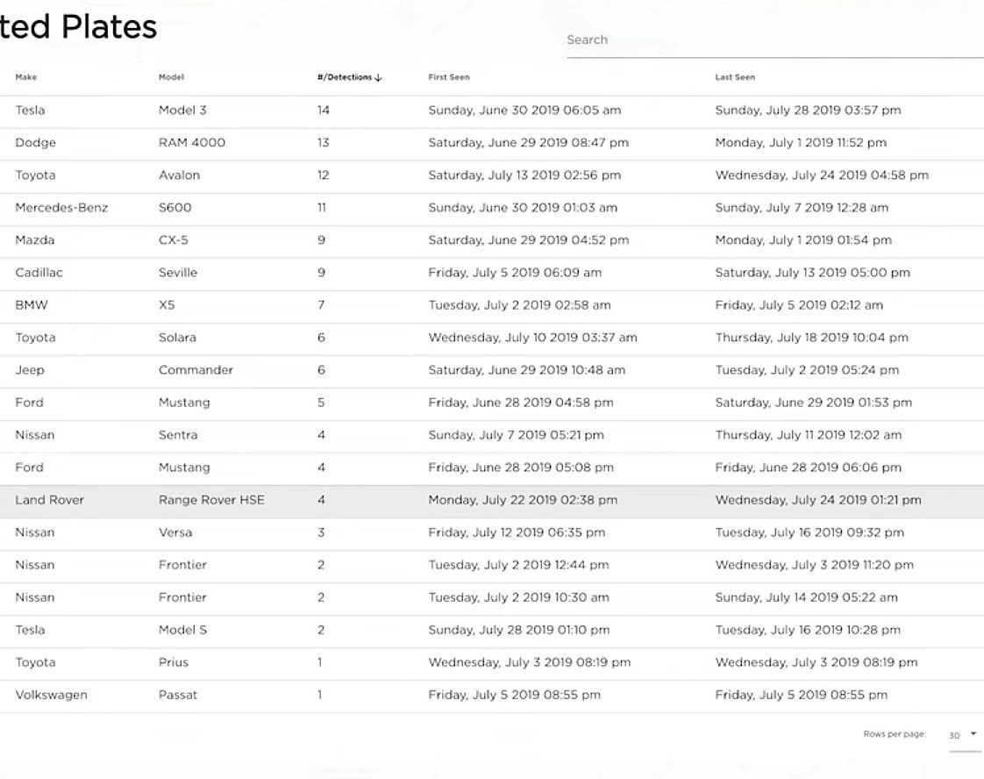Click the Commander model cell
The image size is (984, 779).
(196, 369)
